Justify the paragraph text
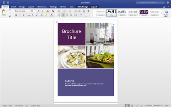 (71, 15)
